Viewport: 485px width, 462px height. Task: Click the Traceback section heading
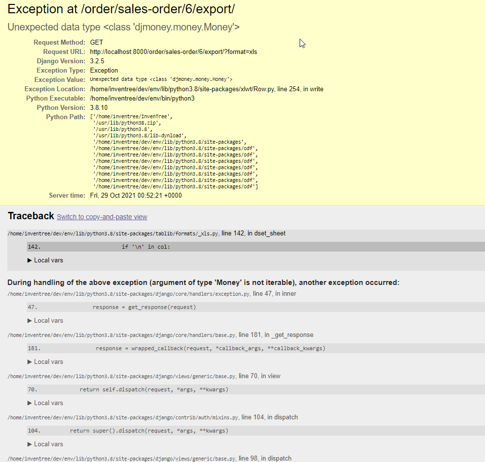(30, 216)
